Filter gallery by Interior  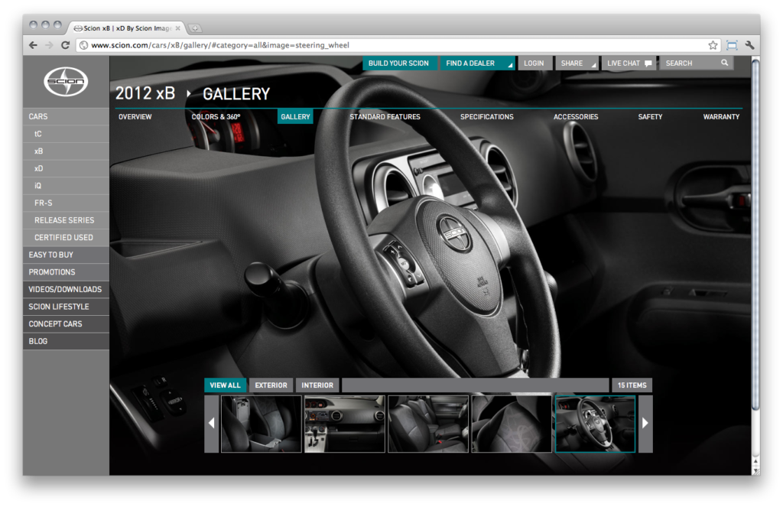317,385
